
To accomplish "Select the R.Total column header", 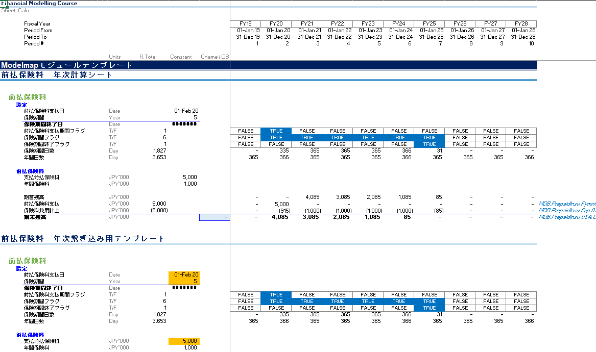I will tap(148, 57).
